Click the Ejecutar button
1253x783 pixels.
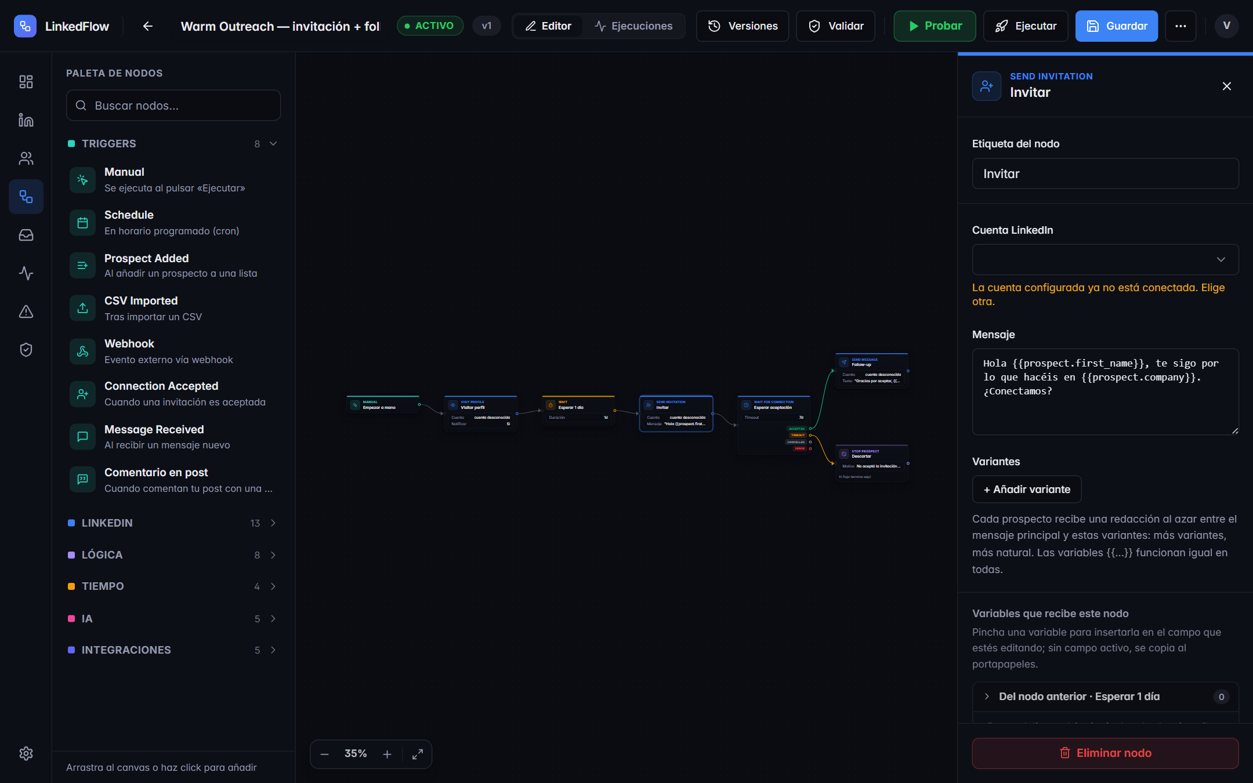coord(1026,26)
